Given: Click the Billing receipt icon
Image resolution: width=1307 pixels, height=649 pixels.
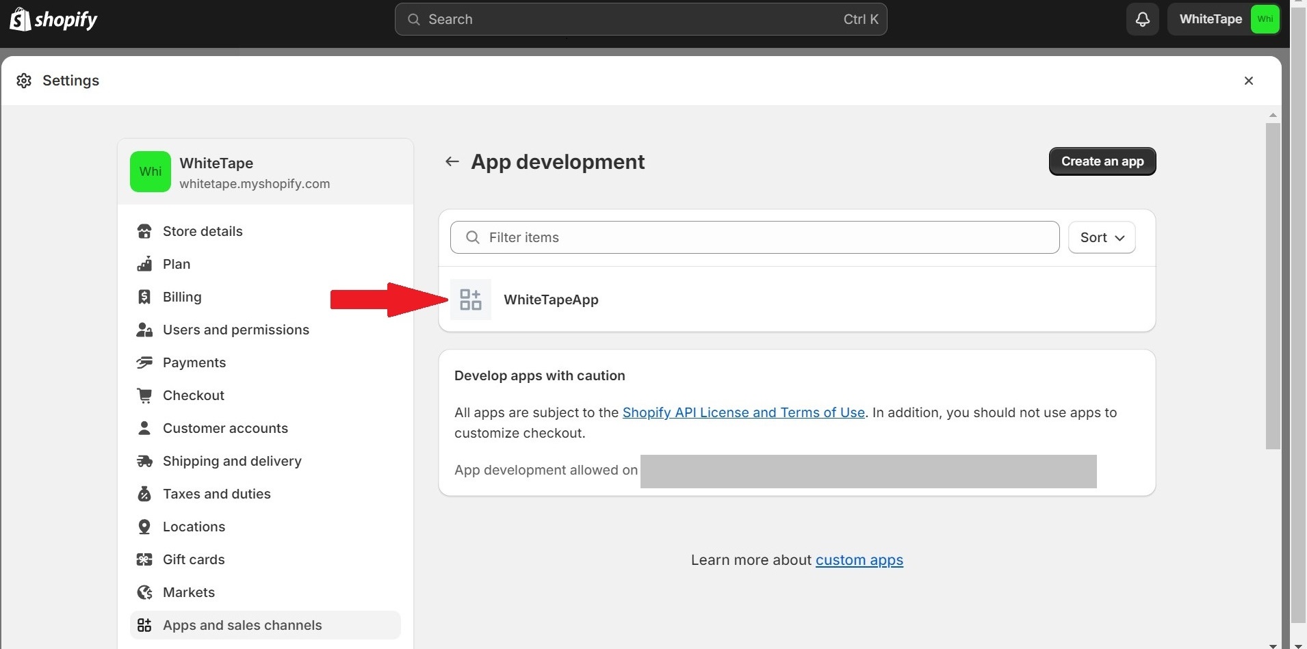Looking at the screenshot, I should pos(144,297).
